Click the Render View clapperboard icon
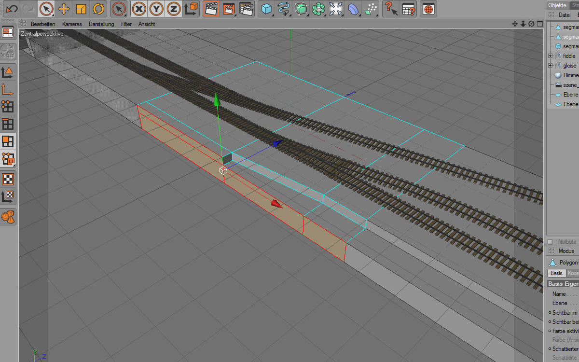 [x=211, y=9]
